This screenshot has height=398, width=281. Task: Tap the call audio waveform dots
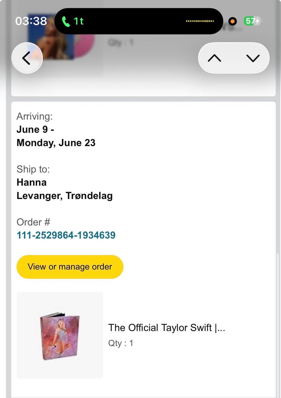click(200, 21)
